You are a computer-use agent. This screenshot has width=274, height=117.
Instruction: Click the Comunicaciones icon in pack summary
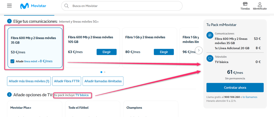210,35
